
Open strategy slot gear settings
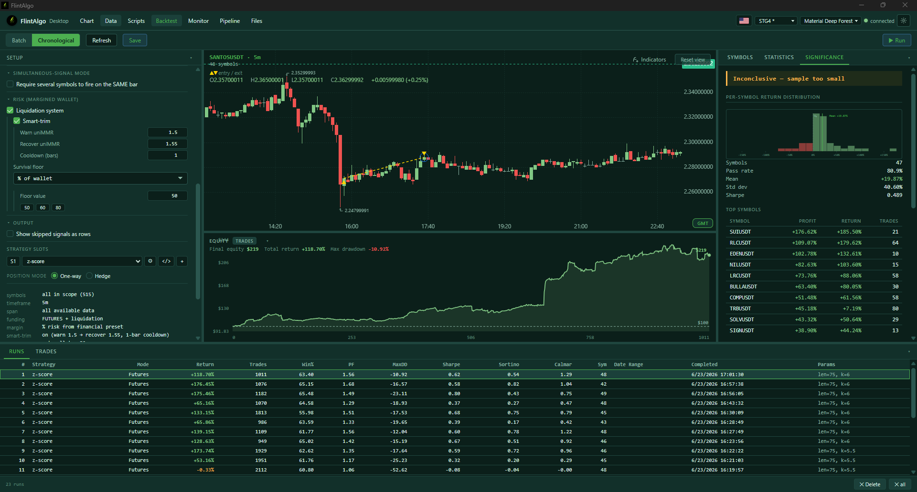pyautogui.click(x=150, y=261)
